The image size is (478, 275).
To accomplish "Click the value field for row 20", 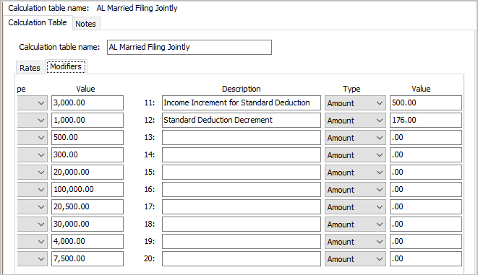I will click(x=426, y=259).
